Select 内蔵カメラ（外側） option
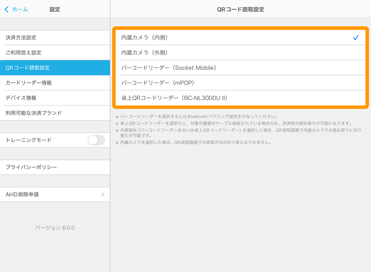The width and height of the screenshot is (371, 272). pos(145,53)
